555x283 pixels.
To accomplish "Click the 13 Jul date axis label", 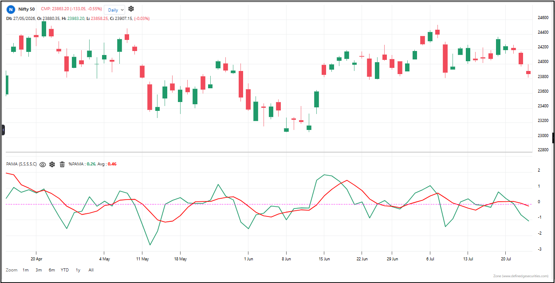I will [x=468, y=258].
